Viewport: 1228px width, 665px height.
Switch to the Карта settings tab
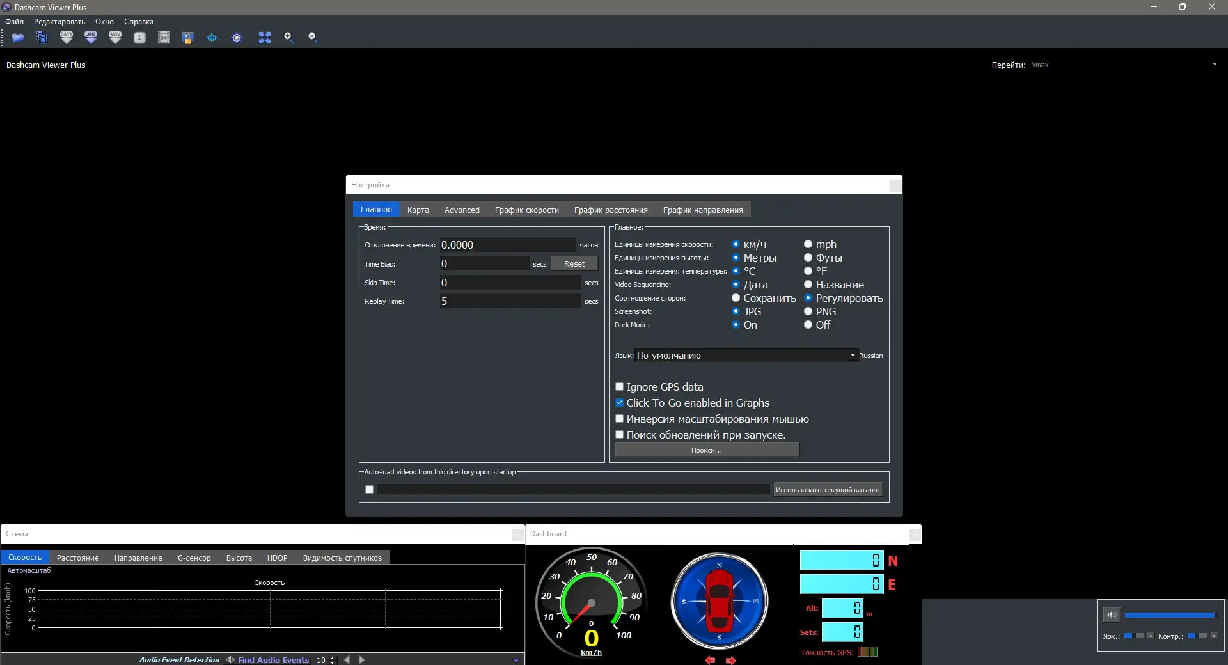coord(418,210)
